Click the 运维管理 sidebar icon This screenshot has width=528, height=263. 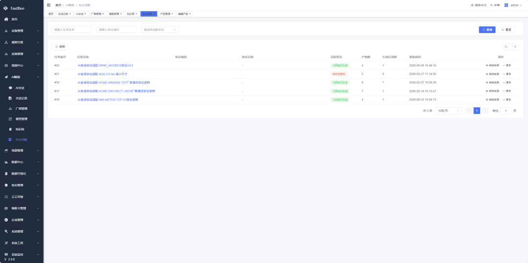click(x=6, y=54)
